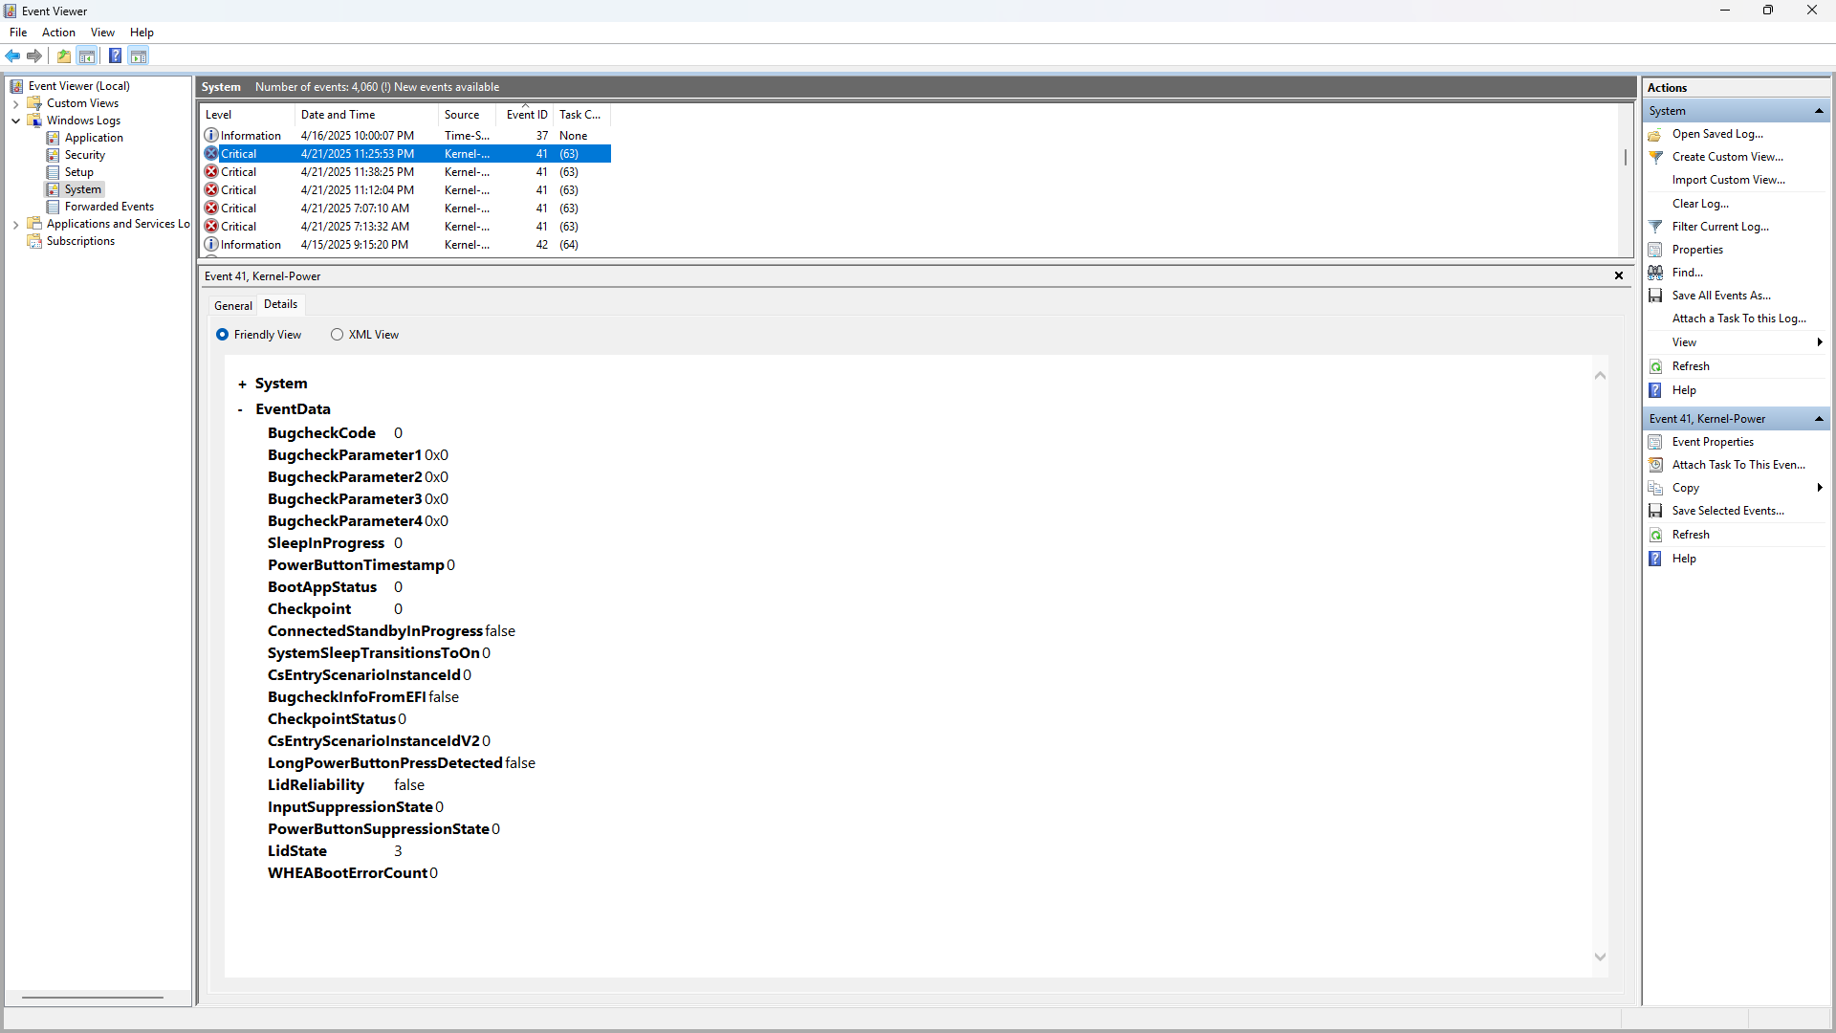Image resolution: width=1836 pixels, height=1033 pixels.
Task: Click Attach a Task To this Log
Action: 1738,319
